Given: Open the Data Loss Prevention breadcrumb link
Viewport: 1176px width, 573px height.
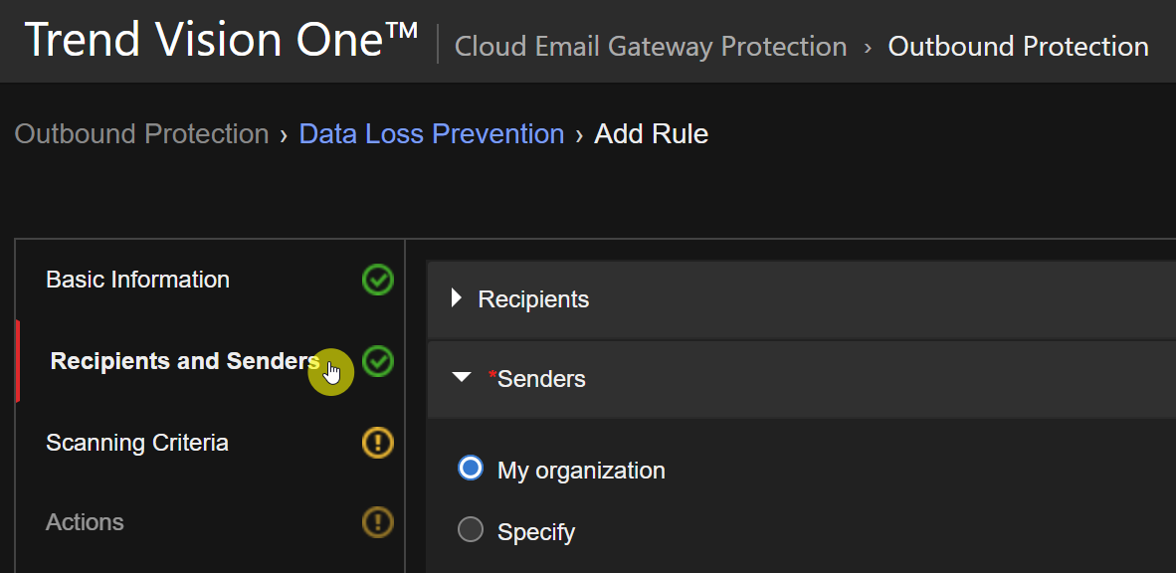Looking at the screenshot, I should [431, 134].
